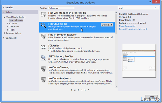Click the search field containing 'find'
162x103 pixels.
pos(136,8)
